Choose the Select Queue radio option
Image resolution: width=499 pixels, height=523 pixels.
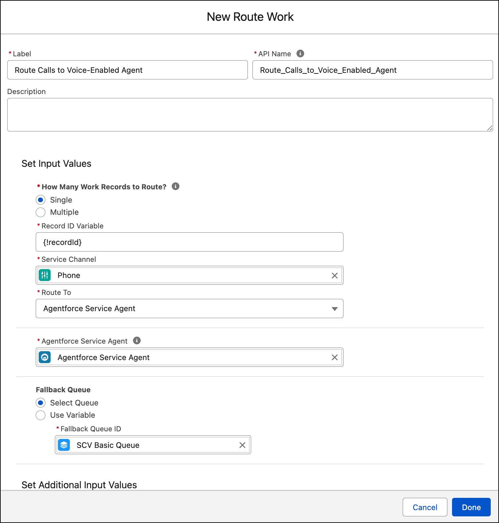click(x=40, y=403)
